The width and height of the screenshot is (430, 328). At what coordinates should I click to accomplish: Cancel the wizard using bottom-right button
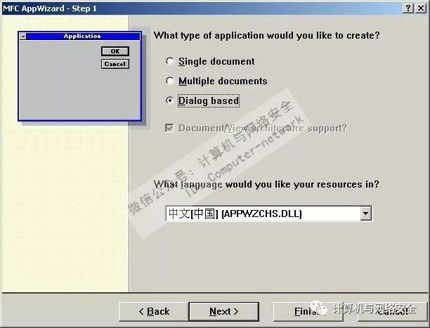(393, 312)
